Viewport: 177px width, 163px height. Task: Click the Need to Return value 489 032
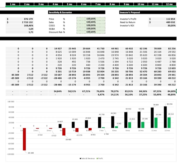click(x=162, y=22)
